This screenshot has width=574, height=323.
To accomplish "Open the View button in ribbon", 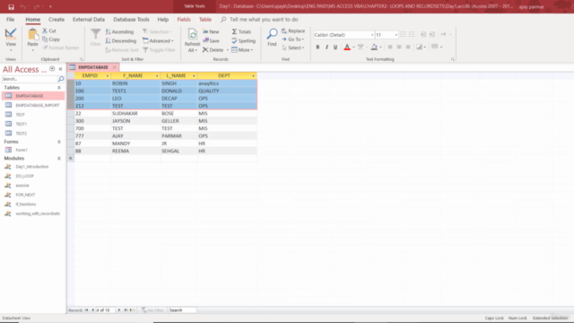I will point(11,39).
